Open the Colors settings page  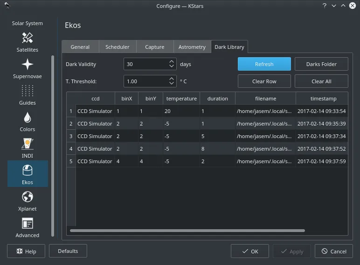(28, 122)
